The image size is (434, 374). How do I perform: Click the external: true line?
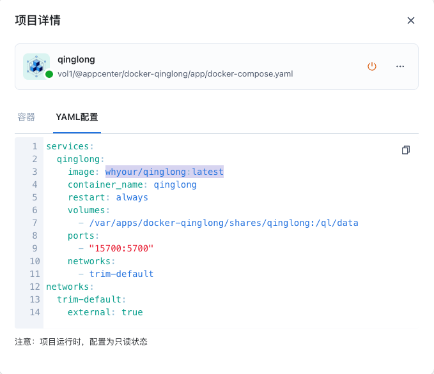pos(105,312)
